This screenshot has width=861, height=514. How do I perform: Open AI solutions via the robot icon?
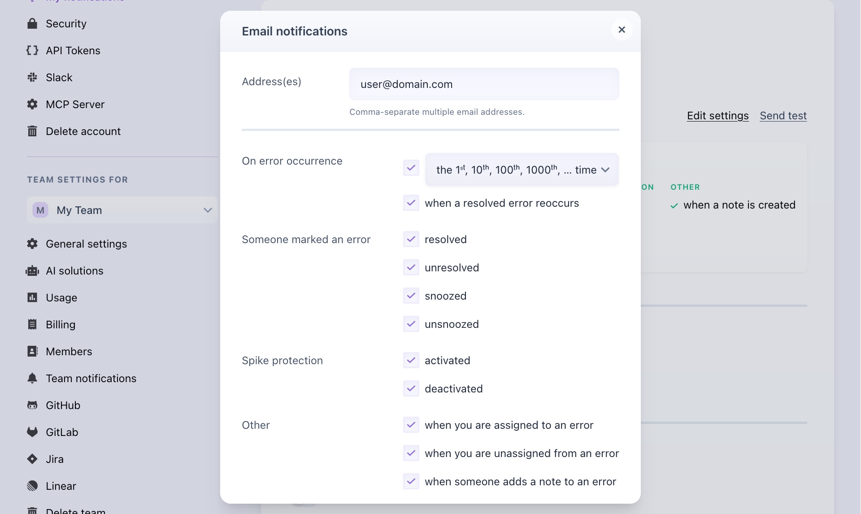click(x=32, y=270)
